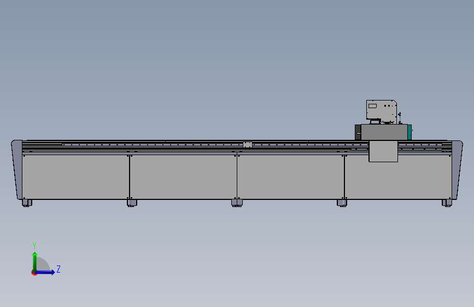This screenshot has width=474, height=307.
Task: Click the red origin dot of the triad
Action: 33,273
